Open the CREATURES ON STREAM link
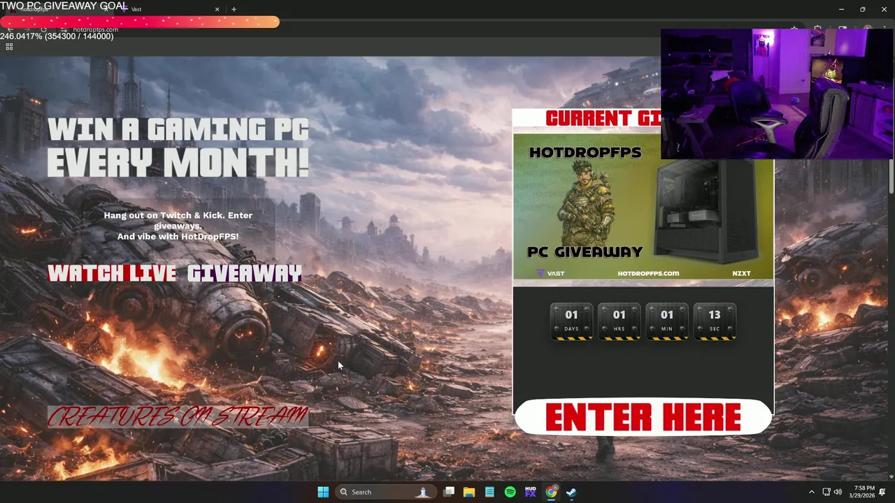This screenshot has height=503, width=895. [178, 417]
